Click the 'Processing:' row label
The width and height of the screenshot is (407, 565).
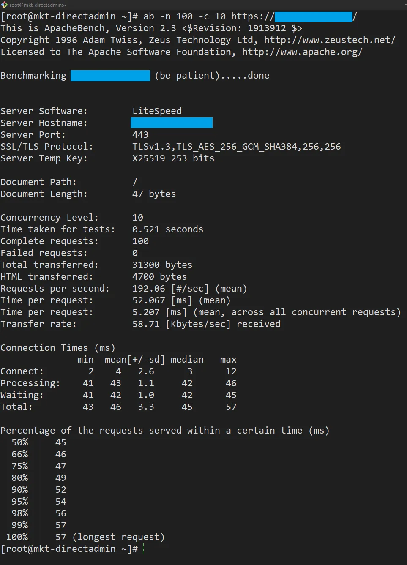(30, 383)
